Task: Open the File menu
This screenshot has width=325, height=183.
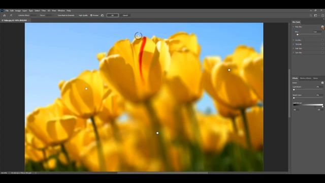Action: [7, 11]
